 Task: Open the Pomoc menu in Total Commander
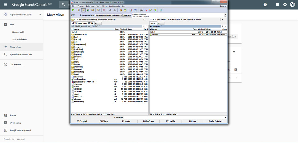tap(223, 6)
